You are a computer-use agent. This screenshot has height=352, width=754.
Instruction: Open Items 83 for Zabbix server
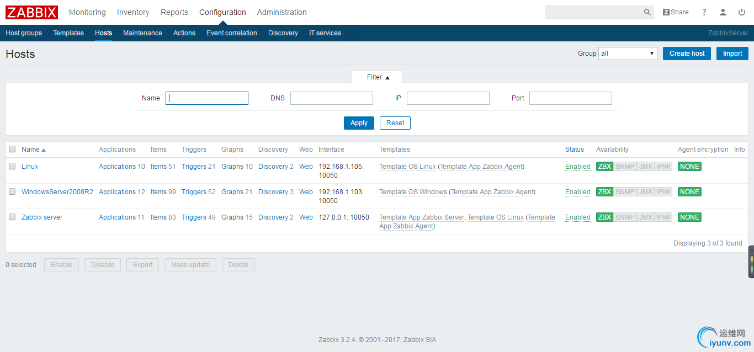coord(163,217)
